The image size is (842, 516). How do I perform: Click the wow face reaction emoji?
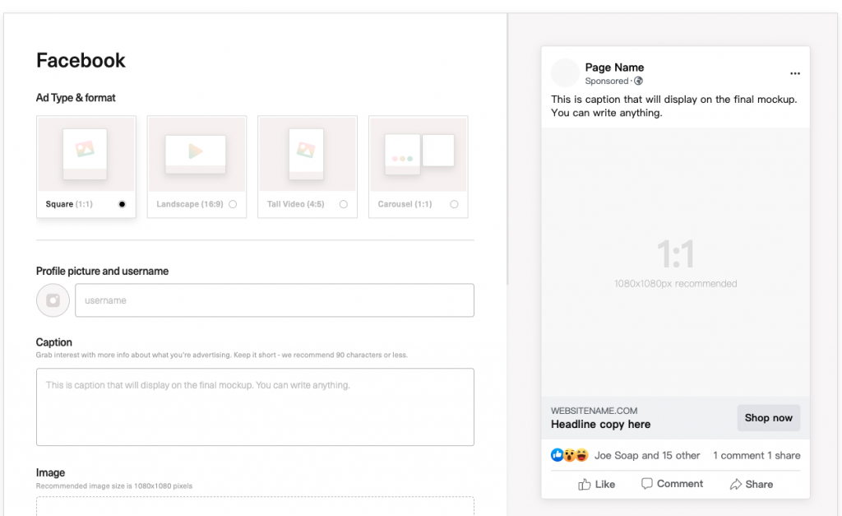coord(567,455)
